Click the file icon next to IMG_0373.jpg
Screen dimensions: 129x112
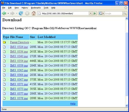[4, 89]
